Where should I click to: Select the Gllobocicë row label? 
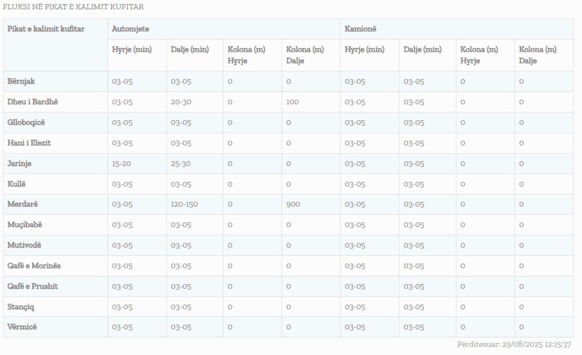tap(25, 122)
